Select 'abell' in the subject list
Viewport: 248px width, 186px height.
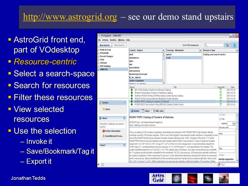coord(131,55)
